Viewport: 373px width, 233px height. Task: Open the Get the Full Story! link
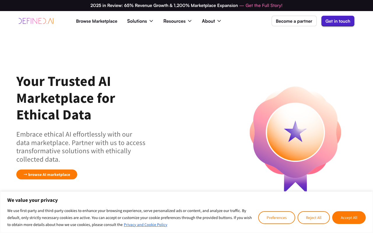point(264,5)
